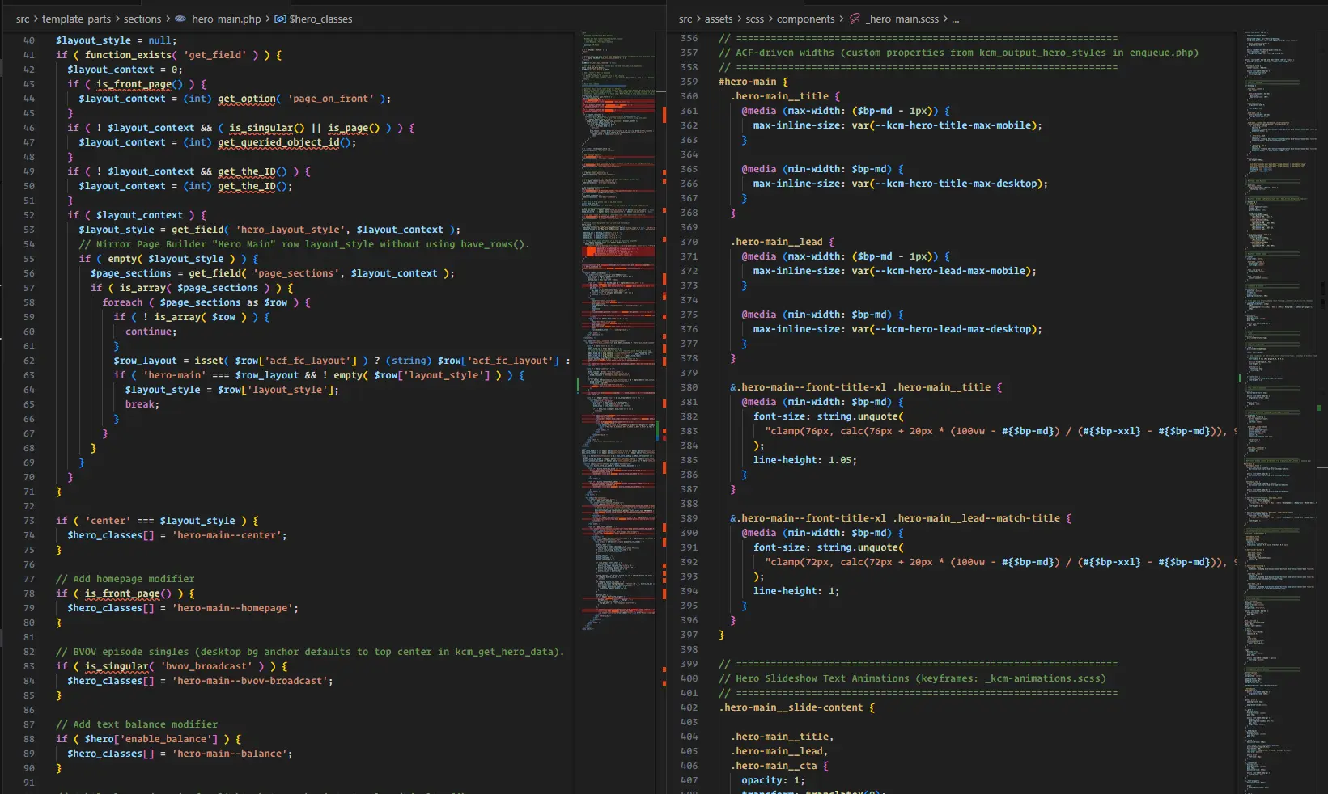Click 'hero-main--balance' string on line 89
Image resolution: width=1328 pixels, height=794 pixels.
(229, 754)
